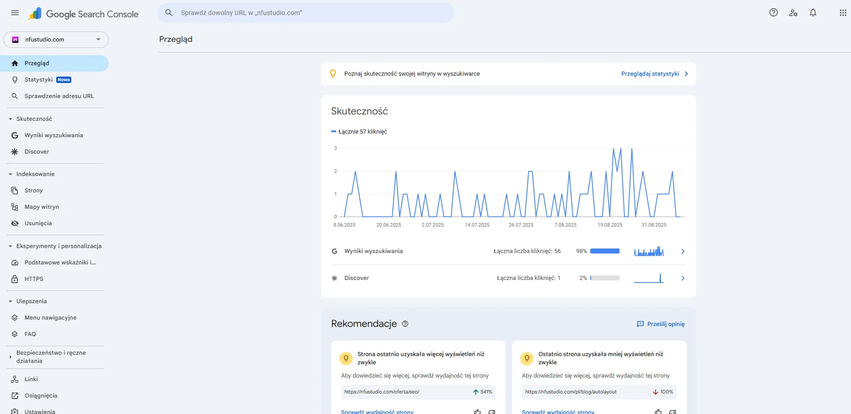Click Prześlij opinię in Rekomendacje

click(660, 324)
